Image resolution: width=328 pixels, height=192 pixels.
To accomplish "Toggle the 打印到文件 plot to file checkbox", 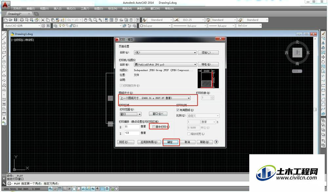I will click(121, 86).
